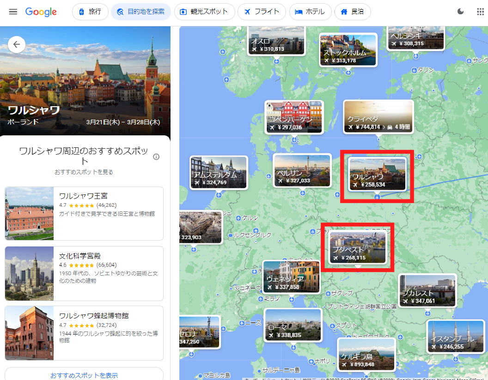
Task: Open the hamburger main menu
Action: pyautogui.click(x=13, y=12)
